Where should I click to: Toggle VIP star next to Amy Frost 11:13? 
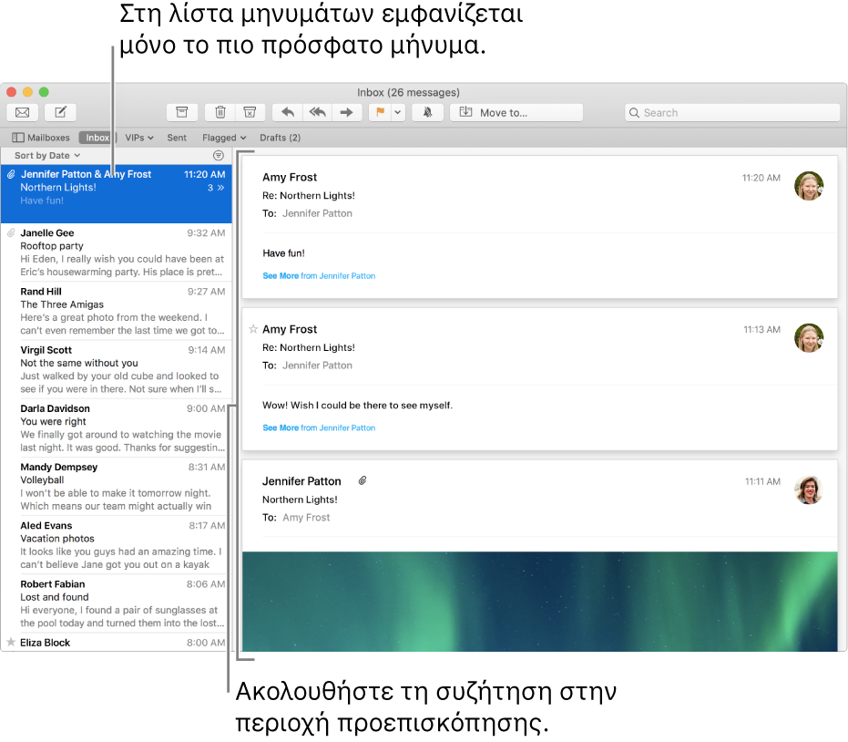tap(253, 328)
